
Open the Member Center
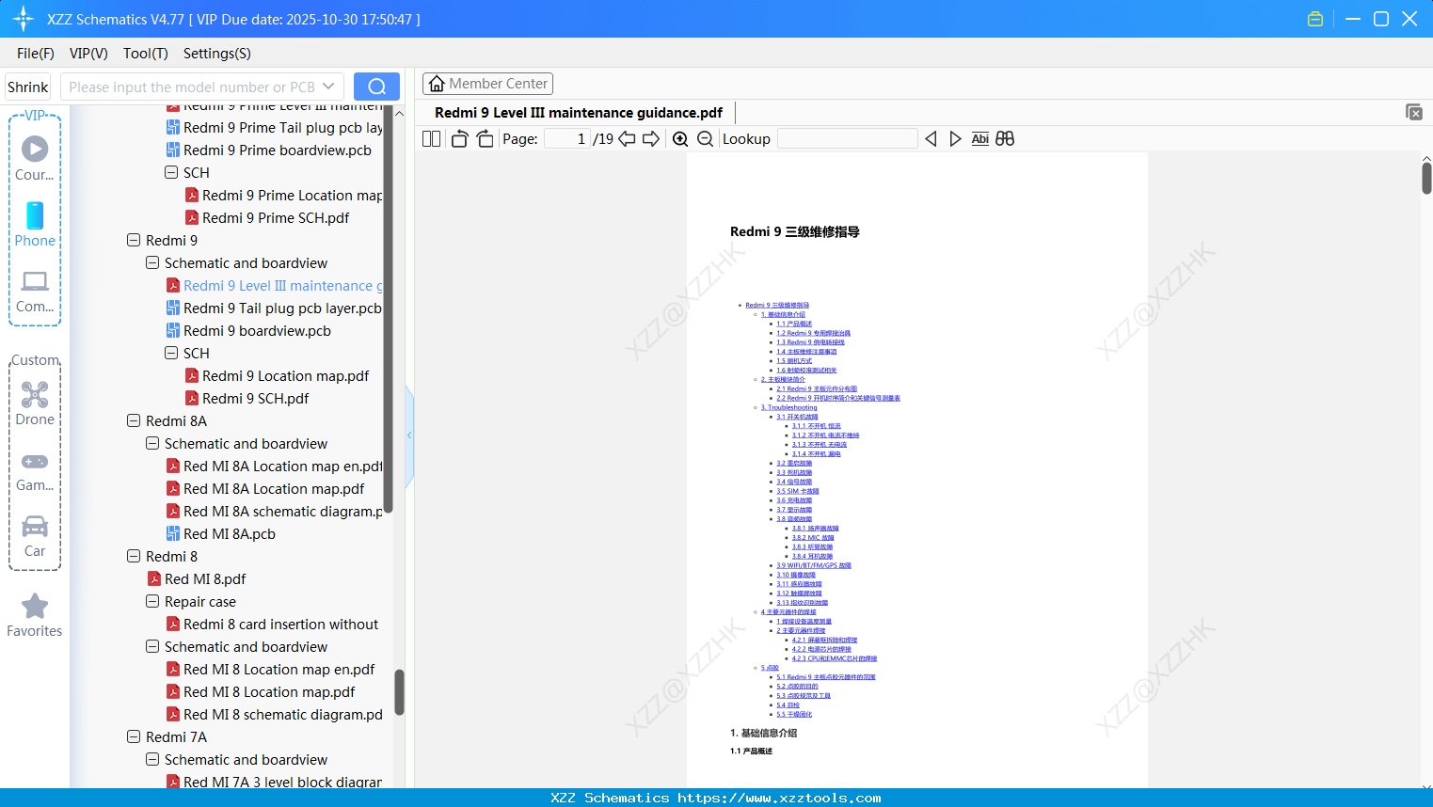[x=487, y=84]
